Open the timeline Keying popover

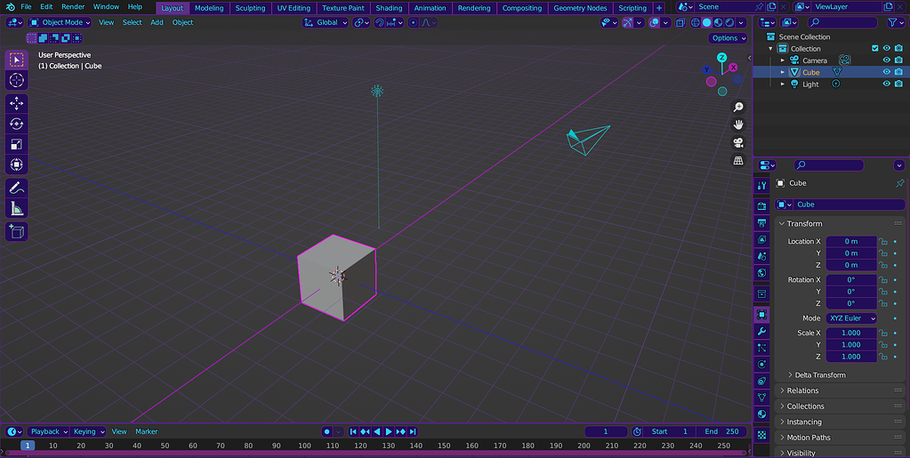click(x=89, y=432)
